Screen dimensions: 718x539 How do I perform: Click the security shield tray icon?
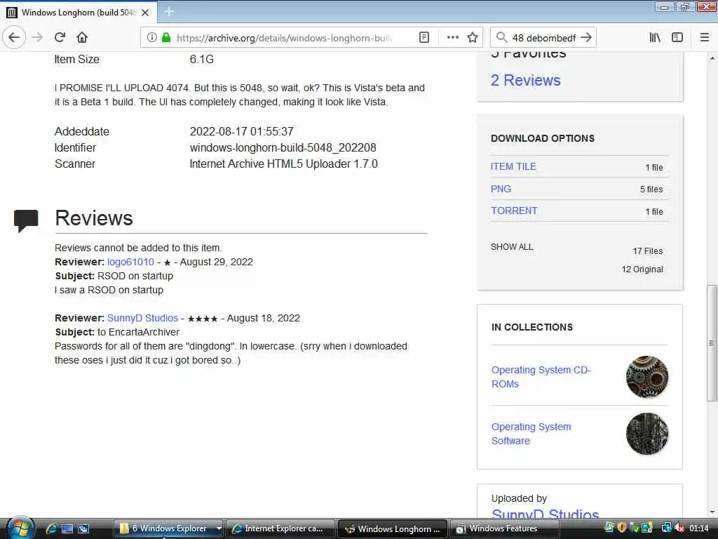click(621, 528)
